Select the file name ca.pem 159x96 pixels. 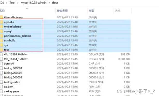pyautogui.click(x=9, y=87)
